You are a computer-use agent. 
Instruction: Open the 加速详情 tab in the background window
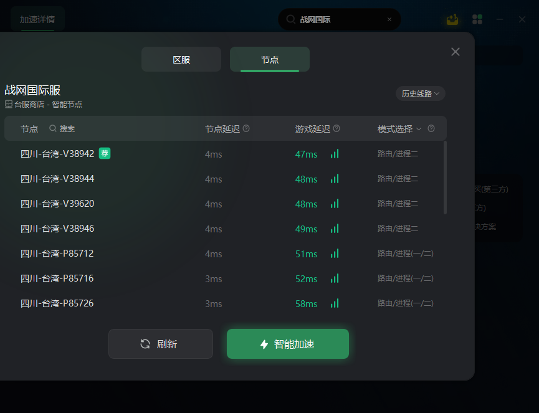pyautogui.click(x=37, y=19)
